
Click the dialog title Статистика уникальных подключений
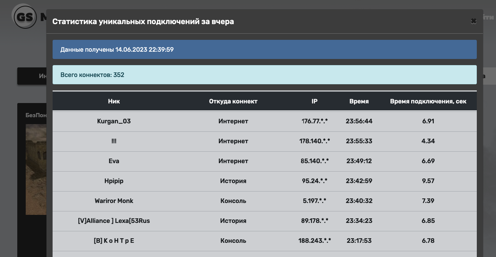click(143, 21)
